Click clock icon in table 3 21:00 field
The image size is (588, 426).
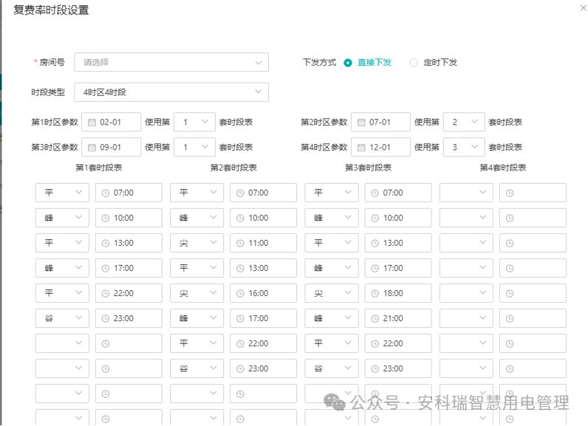coord(375,319)
